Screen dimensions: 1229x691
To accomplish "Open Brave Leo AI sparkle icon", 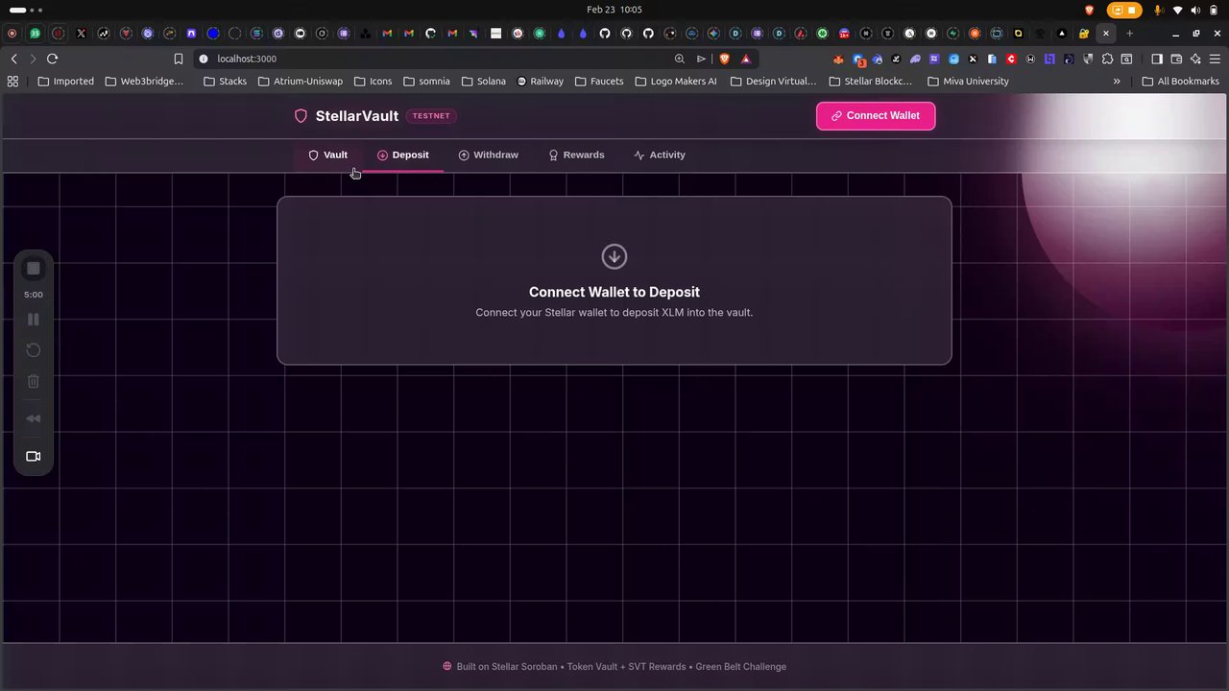I will click(x=1195, y=59).
